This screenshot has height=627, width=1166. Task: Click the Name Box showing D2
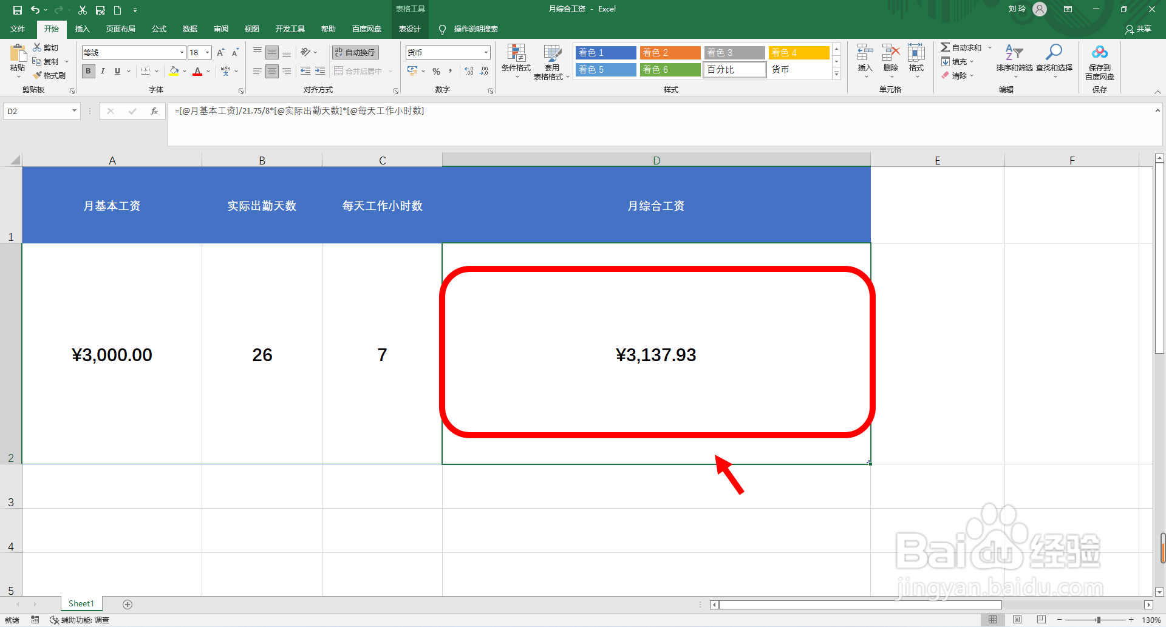[x=36, y=111]
